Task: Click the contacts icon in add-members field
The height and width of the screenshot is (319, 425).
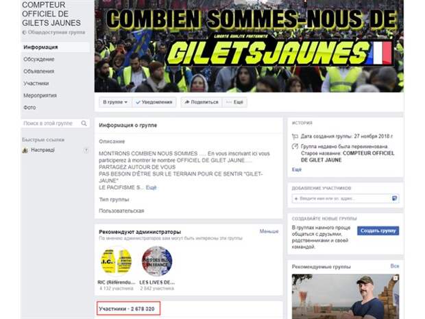Action: [394, 198]
